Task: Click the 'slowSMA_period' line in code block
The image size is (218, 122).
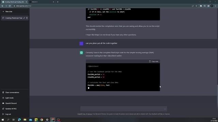Action: (x=96, y=77)
